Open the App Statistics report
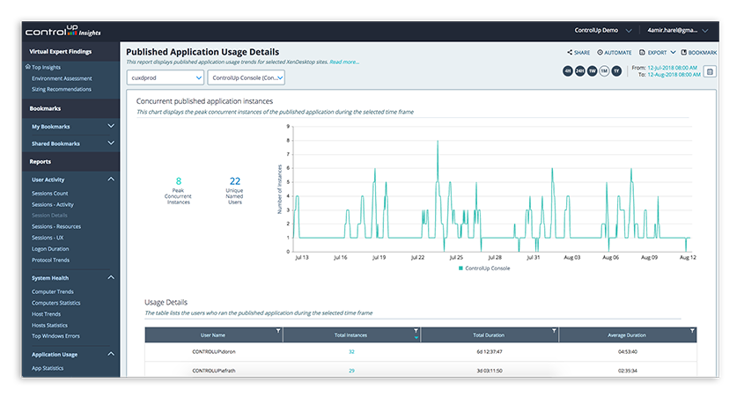Viewport: 744px width, 397px height. click(x=48, y=368)
